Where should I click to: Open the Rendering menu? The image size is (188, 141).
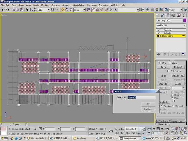point(92,5)
